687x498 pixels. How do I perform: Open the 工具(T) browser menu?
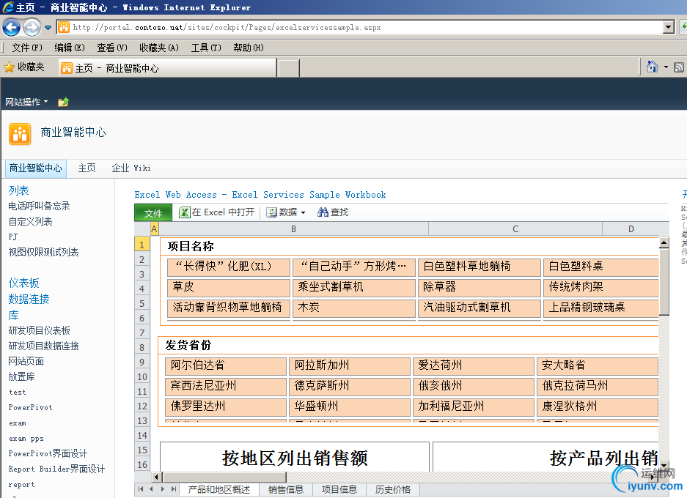coord(206,48)
